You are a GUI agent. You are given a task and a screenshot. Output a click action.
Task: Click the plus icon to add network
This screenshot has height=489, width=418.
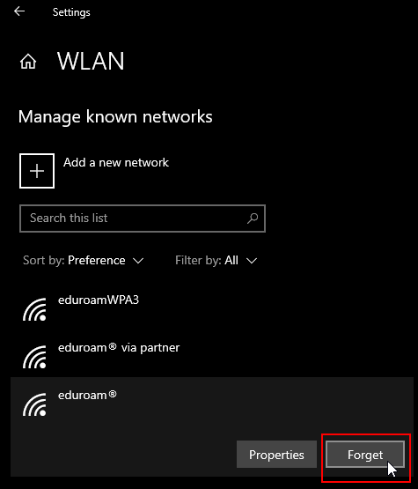pos(37,171)
